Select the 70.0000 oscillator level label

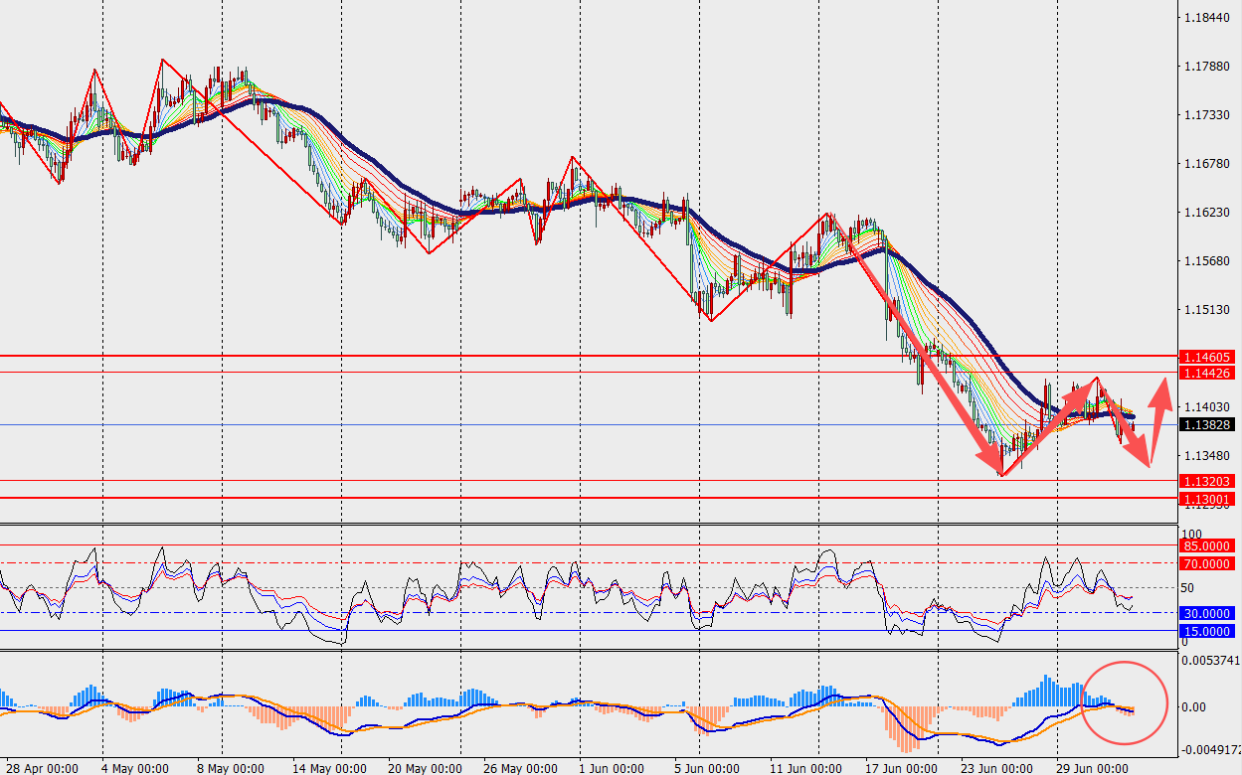tap(1207, 563)
